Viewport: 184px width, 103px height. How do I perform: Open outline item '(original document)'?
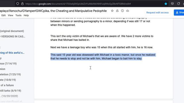click(x=12, y=31)
